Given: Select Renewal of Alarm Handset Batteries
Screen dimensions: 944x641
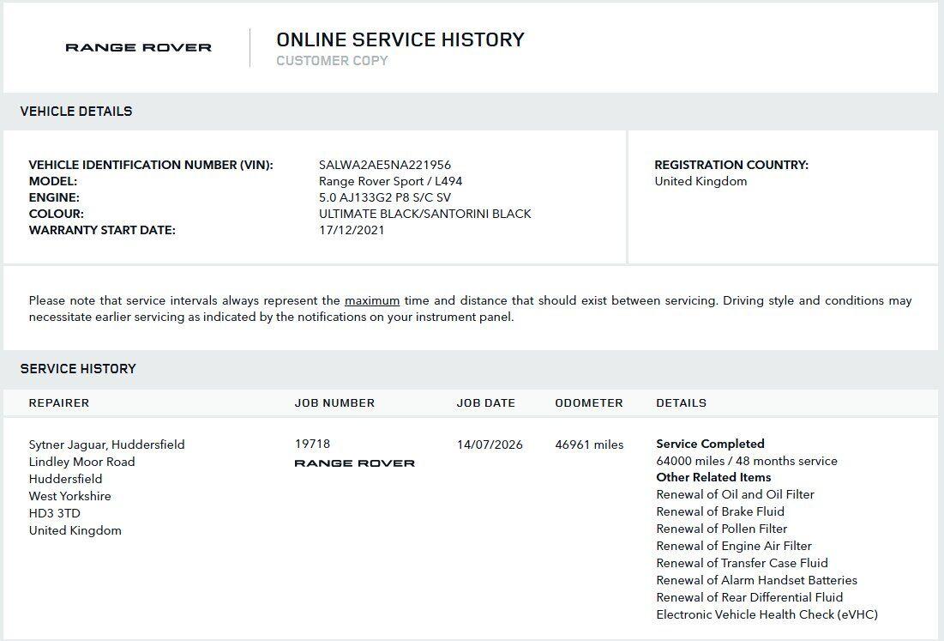Looking at the screenshot, I should pyautogui.click(x=757, y=580).
